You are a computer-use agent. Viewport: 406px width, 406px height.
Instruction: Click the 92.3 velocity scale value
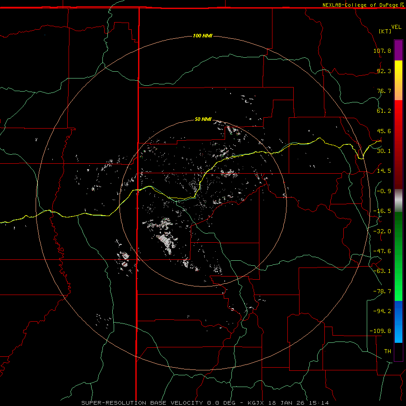click(x=384, y=71)
